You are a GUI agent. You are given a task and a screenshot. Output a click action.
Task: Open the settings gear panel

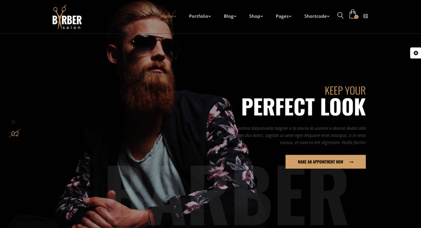[x=416, y=53]
